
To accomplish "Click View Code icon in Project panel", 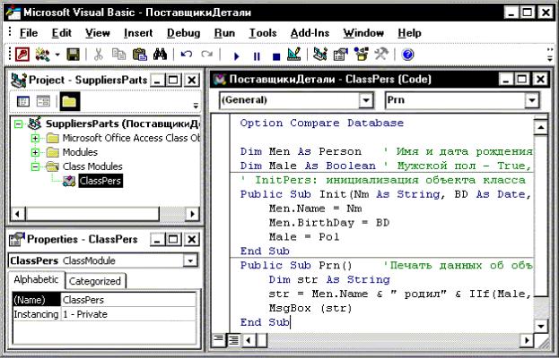I will tap(23, 102).
